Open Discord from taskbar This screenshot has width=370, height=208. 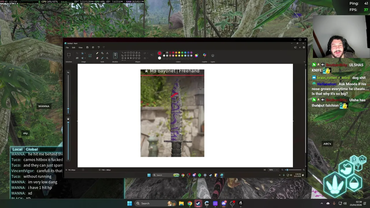tap(224, 203)
